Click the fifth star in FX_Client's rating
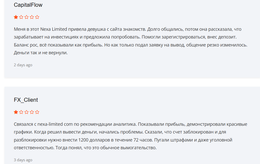Screen dimensions: 260x164 (x=37, y=112)
